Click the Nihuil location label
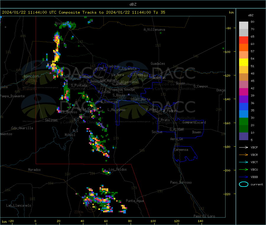The height and width of the screenshot is (225, 266). pyautogui.click(x=70, y=135)
